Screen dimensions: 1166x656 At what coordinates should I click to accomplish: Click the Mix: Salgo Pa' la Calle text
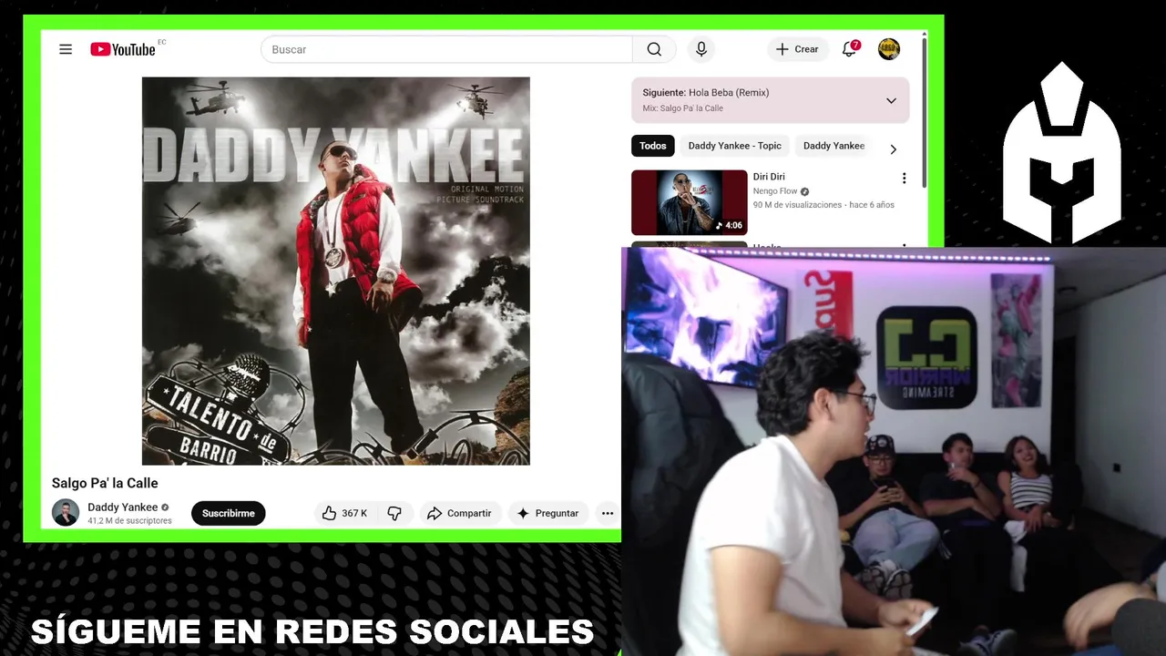[x=683, y=108]
